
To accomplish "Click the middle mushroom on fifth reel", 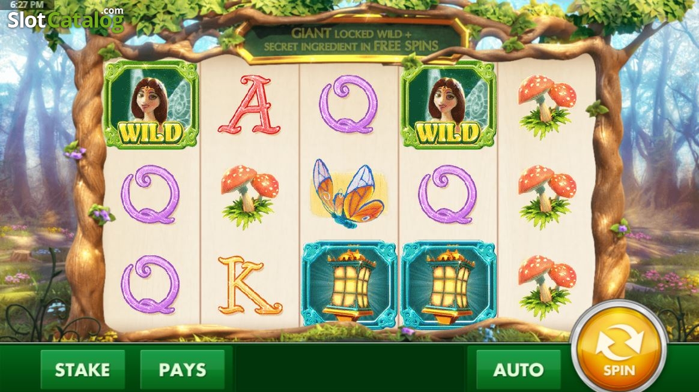I will pos(547,197).
